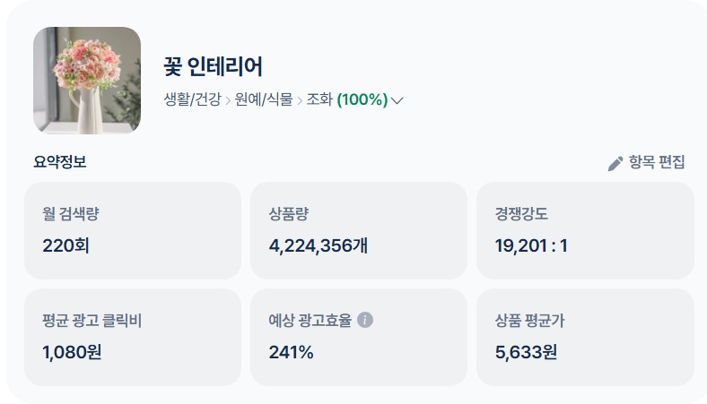The width and height of the screenshot is (707, 404).
Task: Click the 요약정보 section heading
Action: (x=59, y=162)
